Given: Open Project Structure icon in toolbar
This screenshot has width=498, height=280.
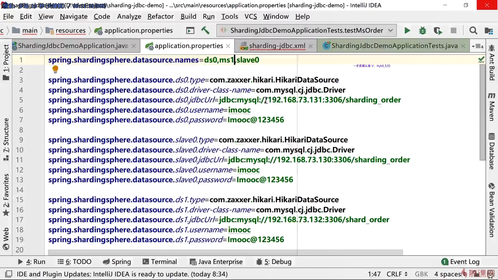Looking at the screenshot, I should pos(489,31).
